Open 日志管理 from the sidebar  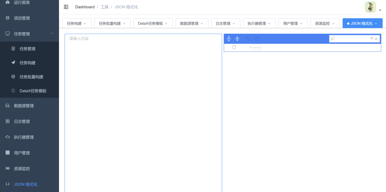pyautogui.click(x=22, y=122)
